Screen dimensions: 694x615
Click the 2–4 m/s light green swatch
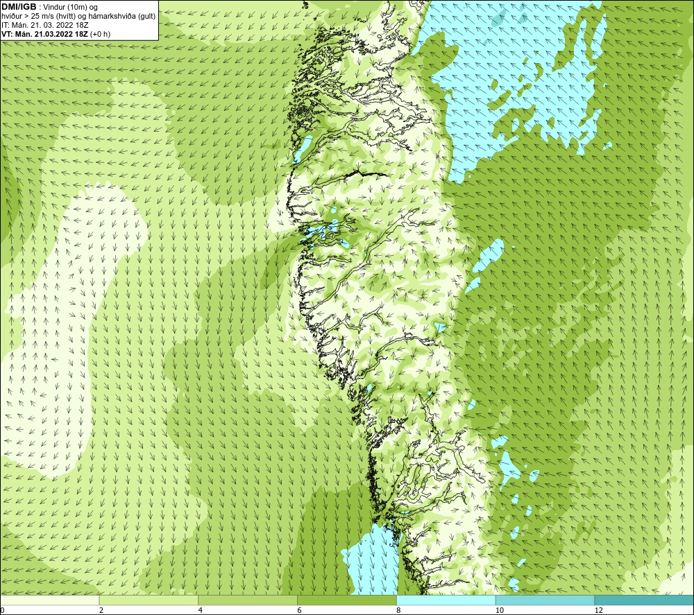(x=149, y=600)
